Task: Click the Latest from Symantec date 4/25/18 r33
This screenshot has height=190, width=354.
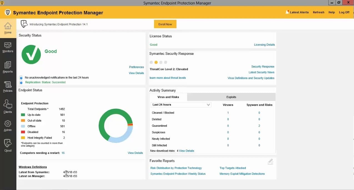Action: (70, 172)
